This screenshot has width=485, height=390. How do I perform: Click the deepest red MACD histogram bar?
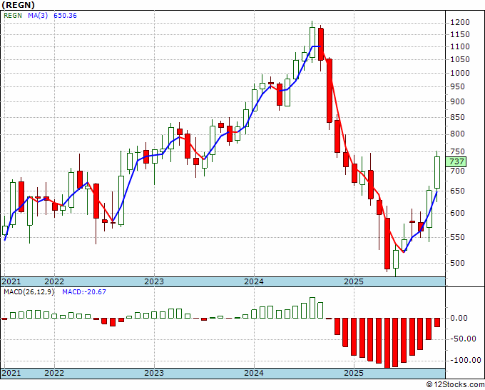(387, 343)
